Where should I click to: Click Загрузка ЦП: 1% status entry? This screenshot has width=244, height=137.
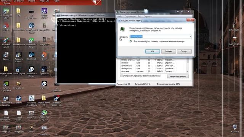coord(142,84)
